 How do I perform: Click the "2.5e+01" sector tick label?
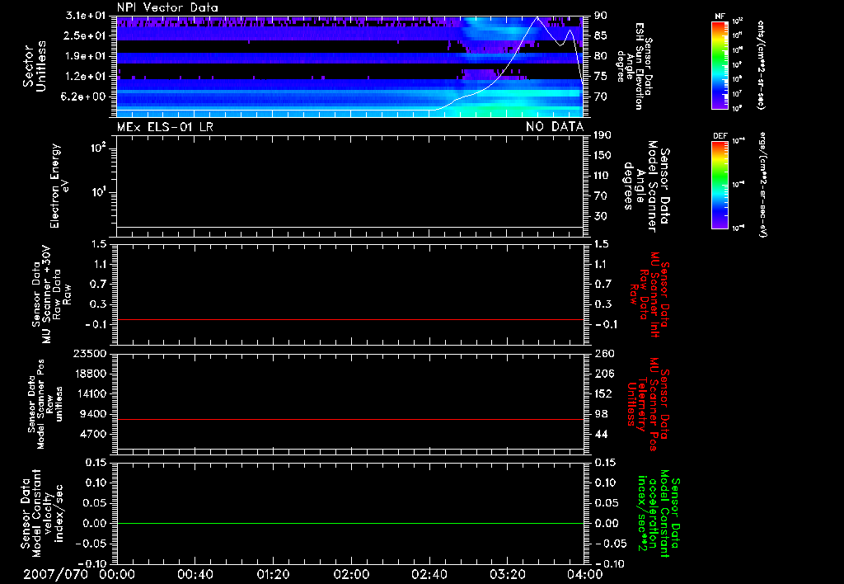[x=85, y=35]
